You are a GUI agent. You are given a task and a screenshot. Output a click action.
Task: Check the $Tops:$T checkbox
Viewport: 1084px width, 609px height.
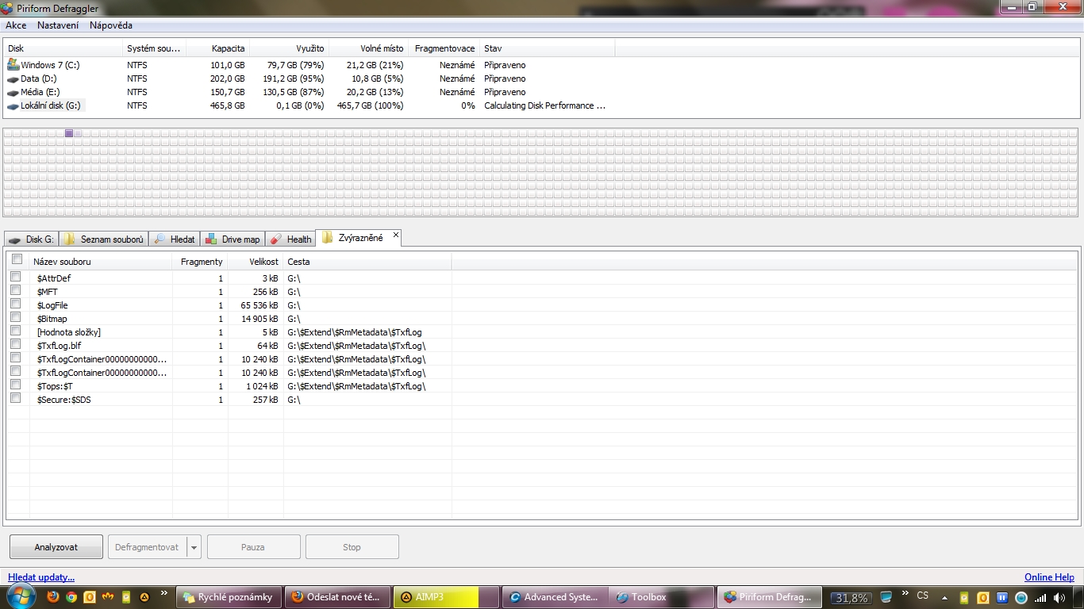click(x=15, y=385)
